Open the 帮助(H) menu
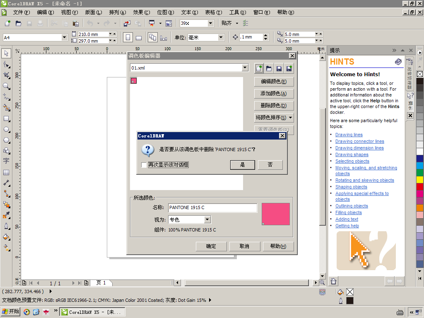This screenshot has width=424, height=318. coord(286,12)
